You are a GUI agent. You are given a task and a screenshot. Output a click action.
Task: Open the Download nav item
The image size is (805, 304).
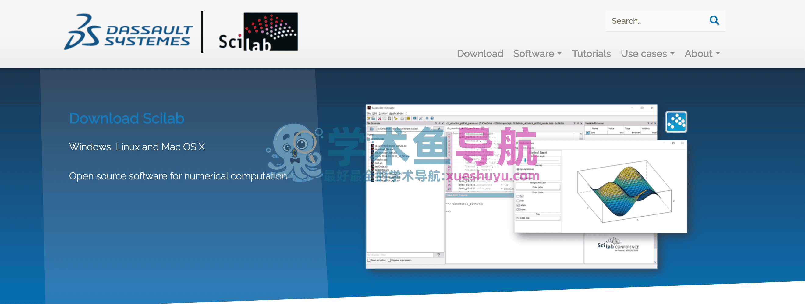[x=480, y=54]
